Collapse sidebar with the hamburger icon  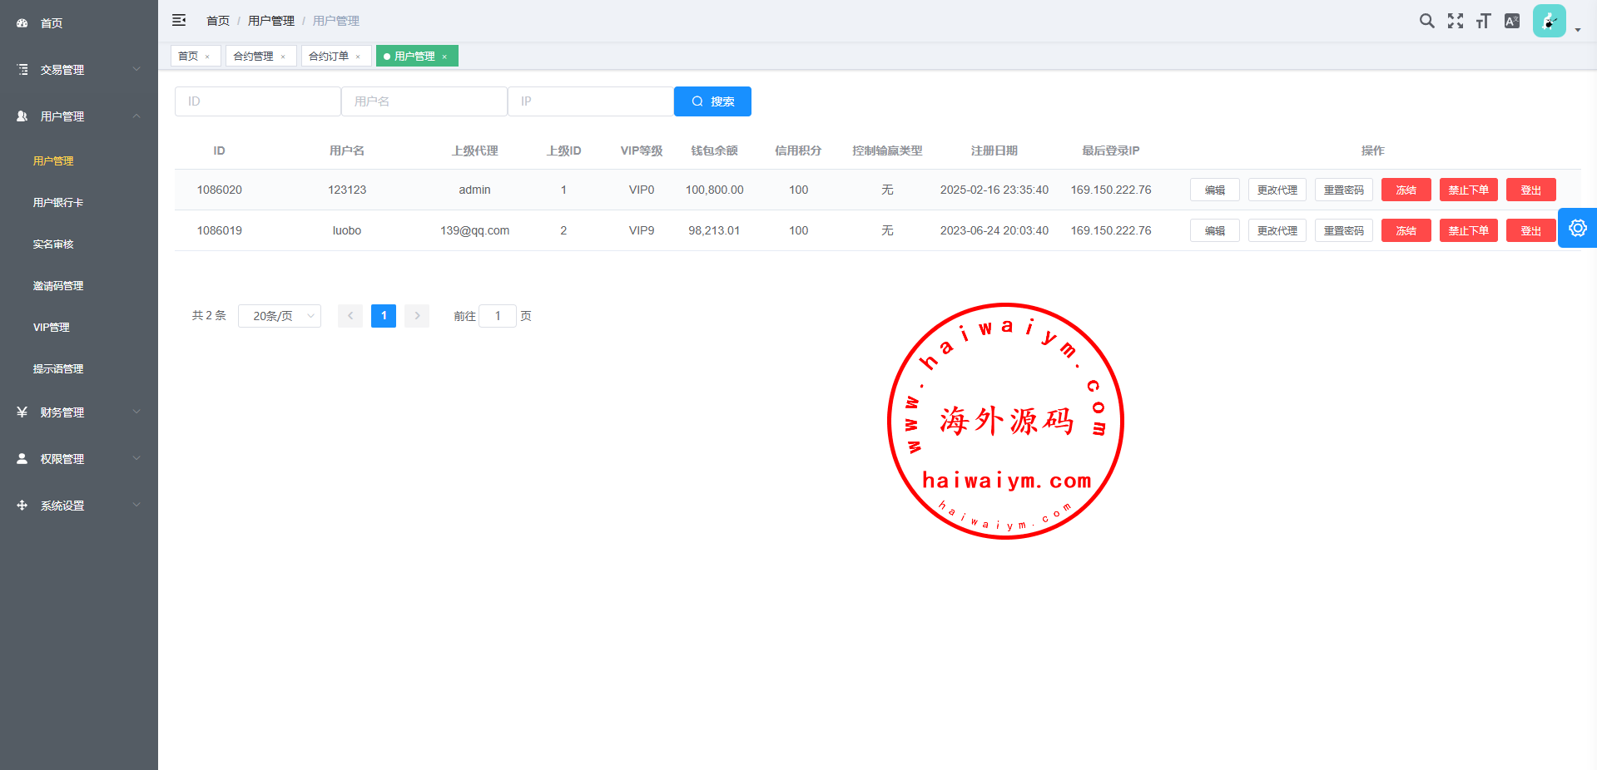pyautogui.click(x=179, y=20)
